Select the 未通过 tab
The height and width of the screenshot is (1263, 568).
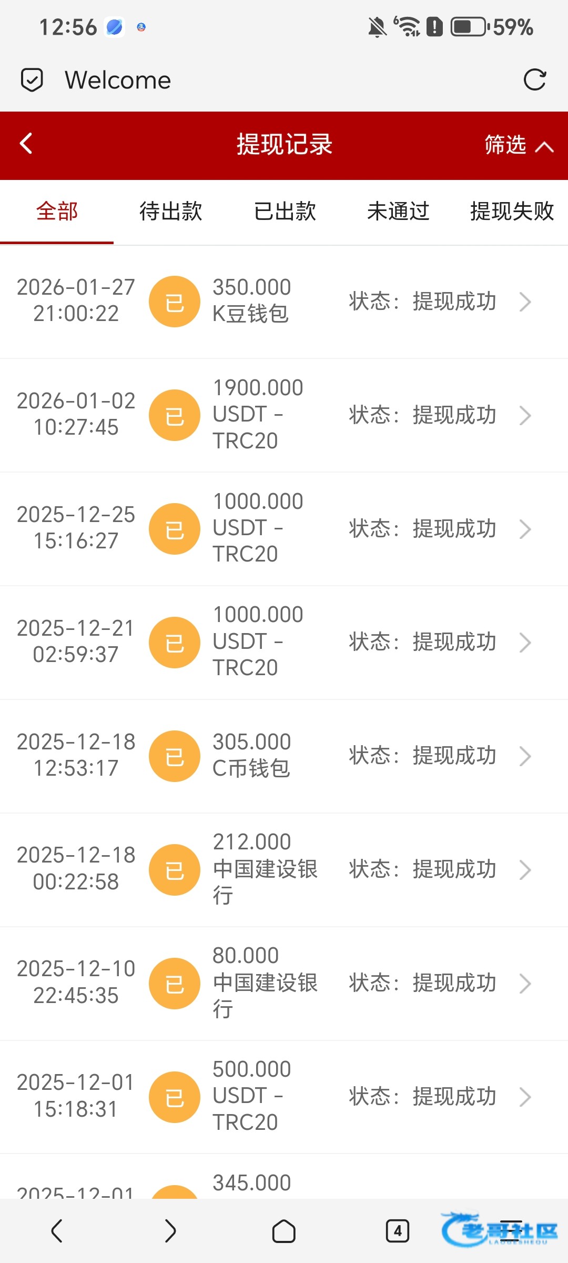pyautogui.click(x=398, y=212)
